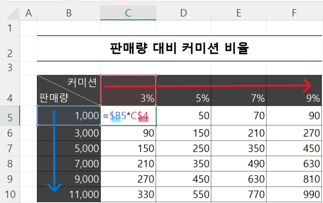The height and width of the screenshot is (203, 323).
Task: Select cell C6 showing 90
Action: [128, 133]
